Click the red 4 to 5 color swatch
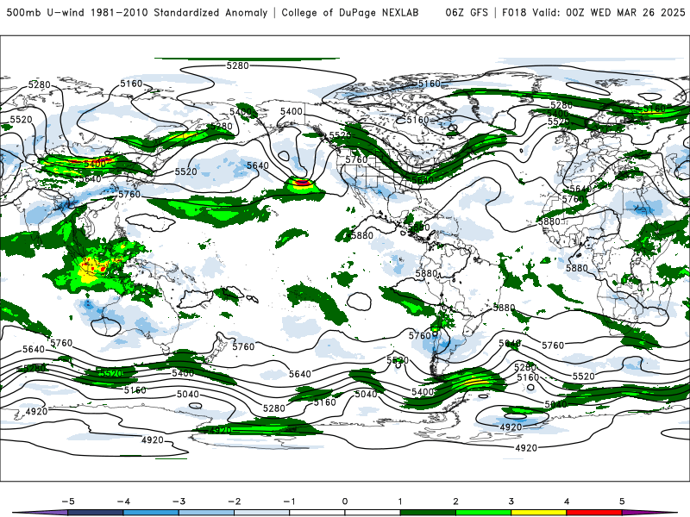 tap(594, 513)
